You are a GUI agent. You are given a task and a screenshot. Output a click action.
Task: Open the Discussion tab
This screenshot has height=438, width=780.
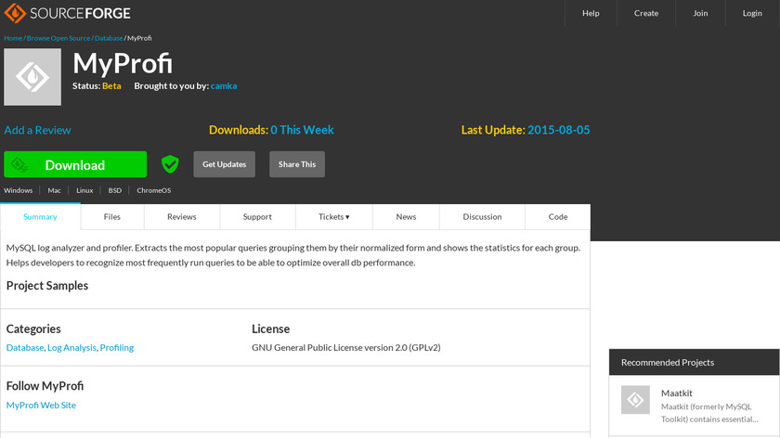click(482, 217)
